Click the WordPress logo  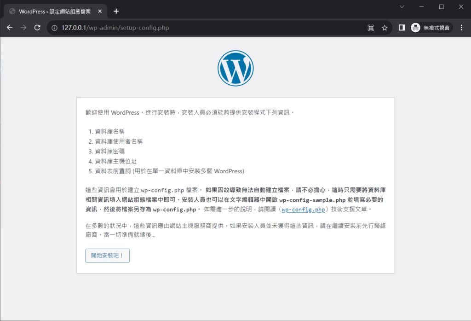pos(235,68)
